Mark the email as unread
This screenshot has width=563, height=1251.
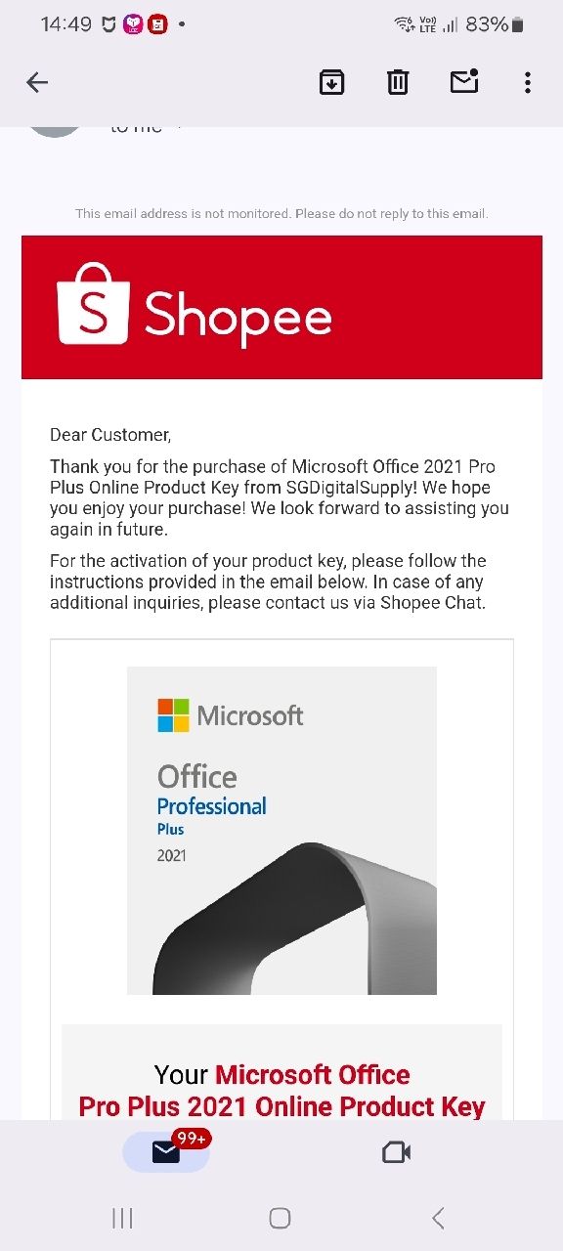463,81
